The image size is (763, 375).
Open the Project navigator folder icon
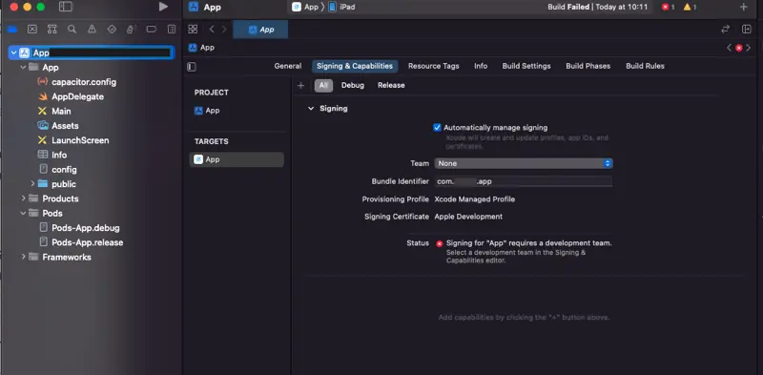click(12, 30)
